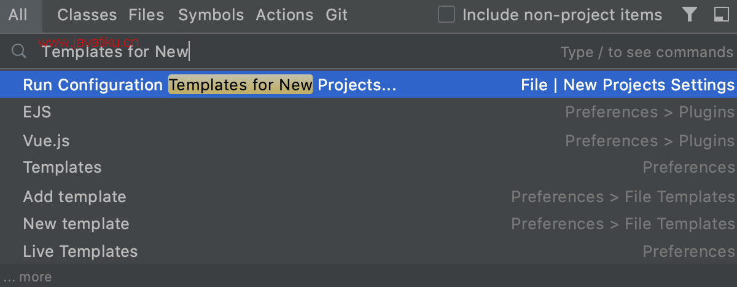Select the Symbols tab
Viewport: 737px width, 287px height.
click(211, 15)
